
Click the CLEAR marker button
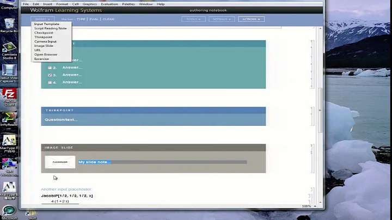[108, 19]
